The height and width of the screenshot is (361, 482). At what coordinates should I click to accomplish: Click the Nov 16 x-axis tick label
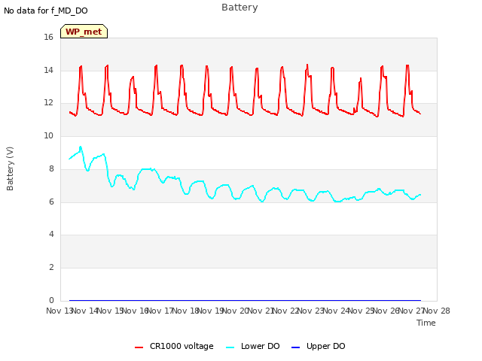coord(135,311)
